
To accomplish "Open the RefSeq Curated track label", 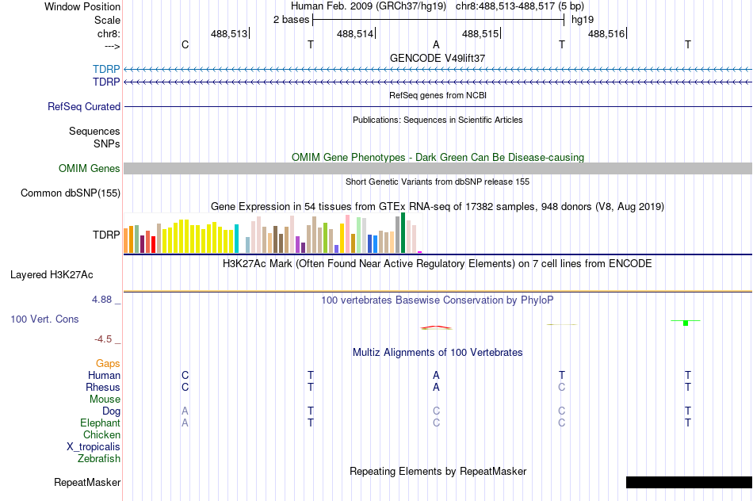I will pos(84,107).
